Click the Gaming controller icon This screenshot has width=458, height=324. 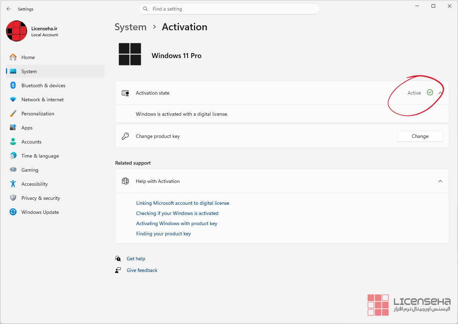[13, 170]
